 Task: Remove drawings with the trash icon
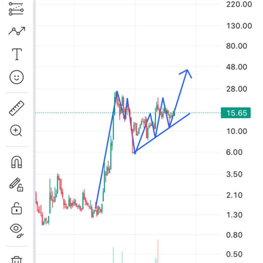(17, 259)
